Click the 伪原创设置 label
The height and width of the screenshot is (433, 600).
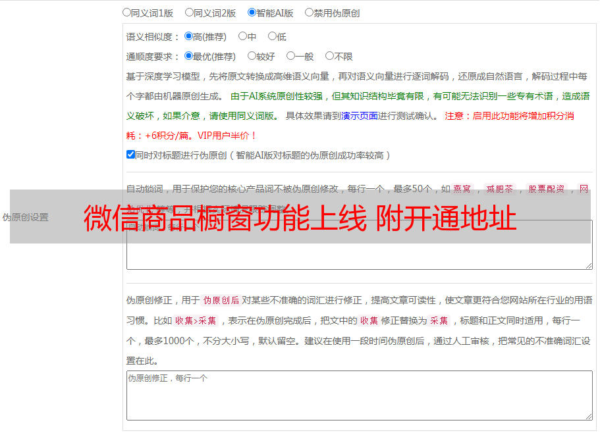pyautogui.click(x=25, y=217)
